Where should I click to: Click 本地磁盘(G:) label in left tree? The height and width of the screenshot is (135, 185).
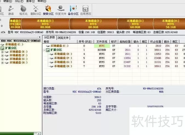[x=18, y=59]
